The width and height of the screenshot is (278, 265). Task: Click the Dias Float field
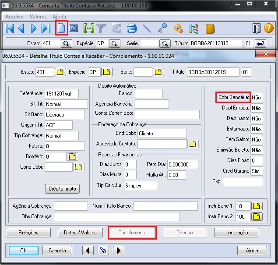click(x=257, y=161)
